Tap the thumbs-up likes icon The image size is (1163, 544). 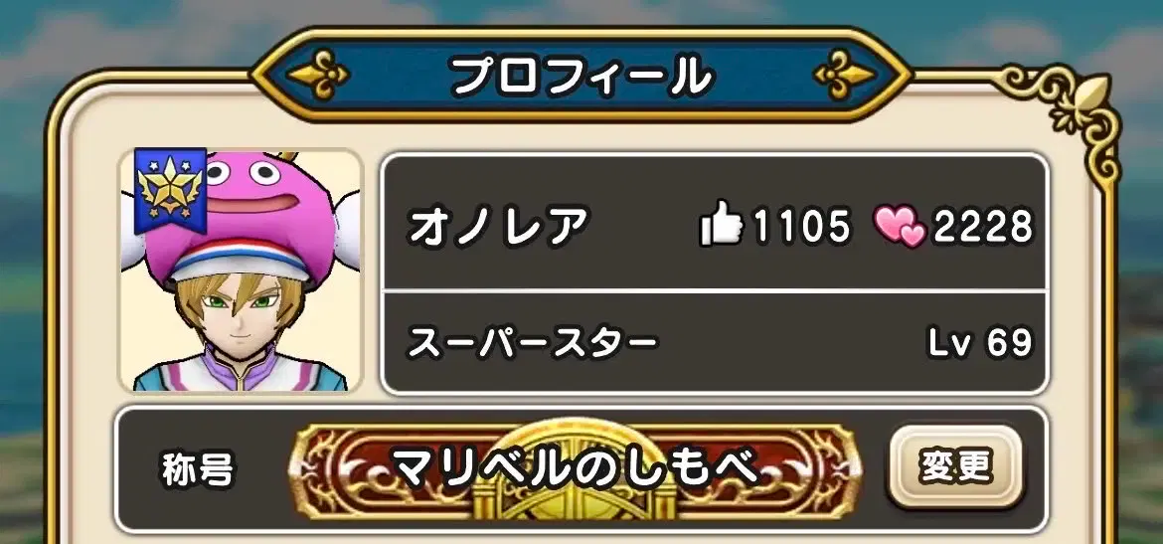[721, 225]
